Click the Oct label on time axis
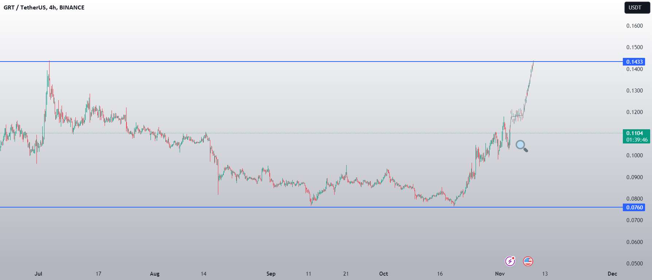652x280 pixels. click(x=383, y=274)
